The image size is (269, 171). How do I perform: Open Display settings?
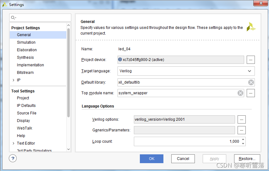pos(23,121)
